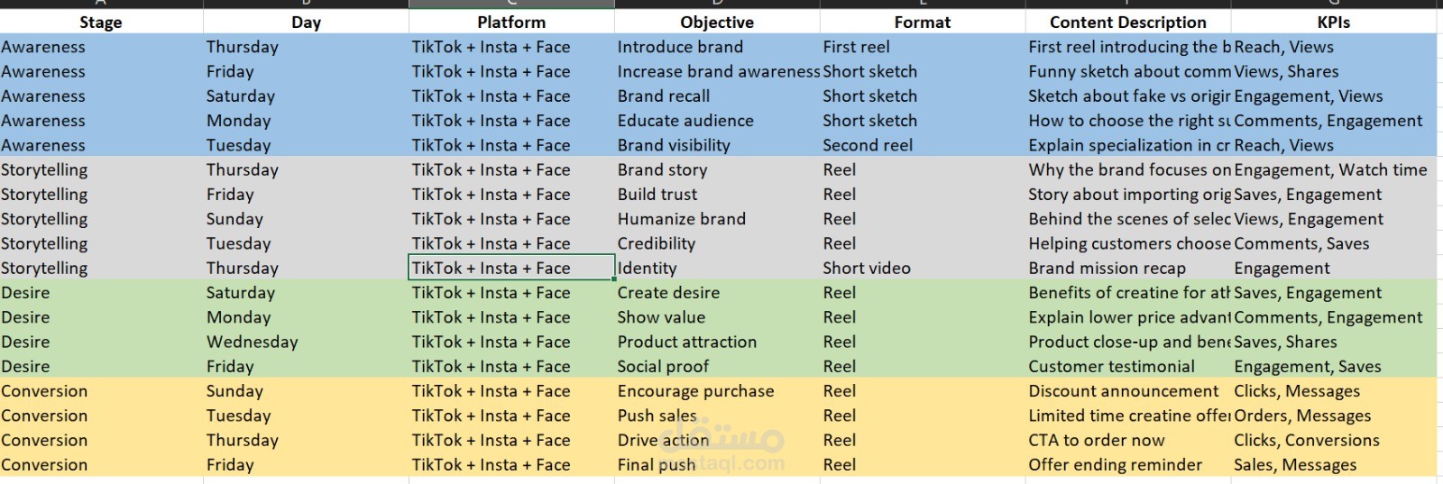Click the 'Brand mission recap' cell

pyautogui.click(x=1128, y=268)
